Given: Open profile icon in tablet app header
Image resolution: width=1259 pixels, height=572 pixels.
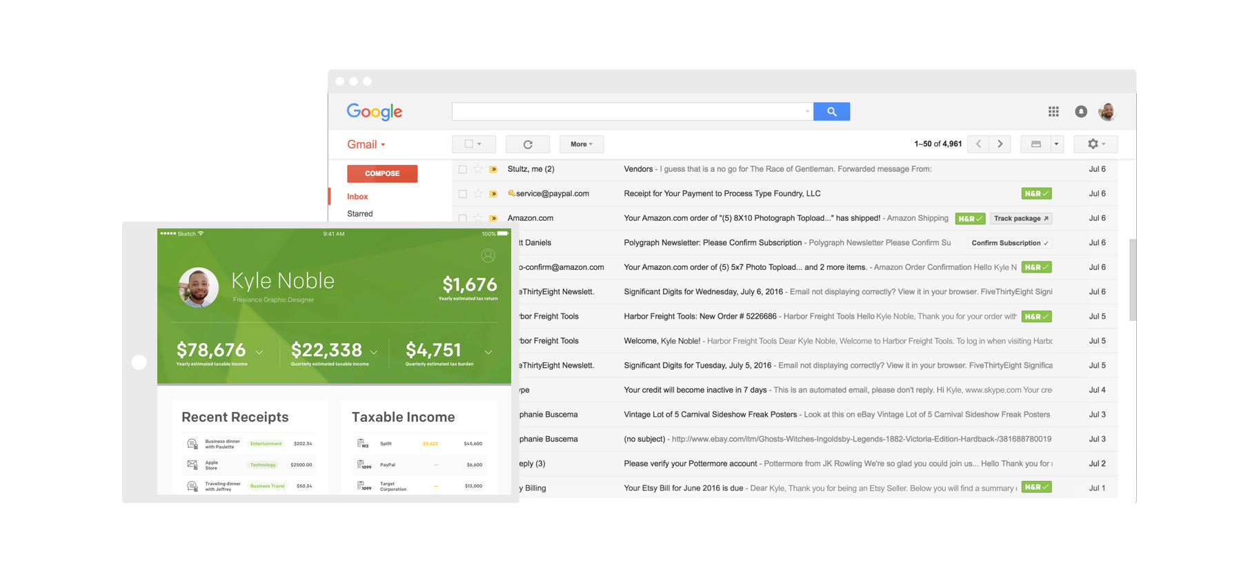Looking at the screenshot, I should pos(488,256).
